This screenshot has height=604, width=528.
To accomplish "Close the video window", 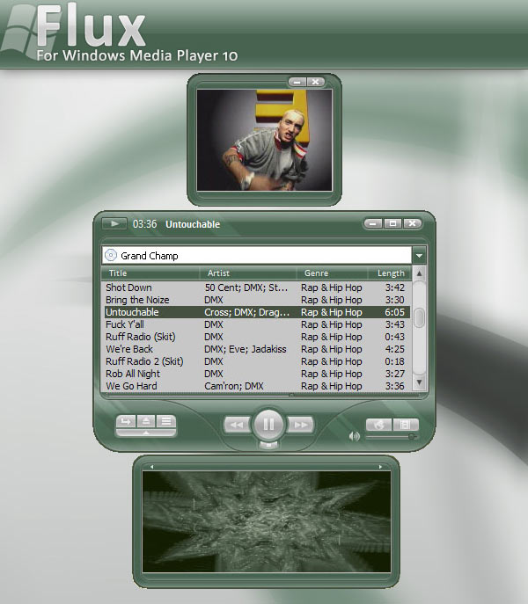I will pyautogui.click(x=316, y=82).
